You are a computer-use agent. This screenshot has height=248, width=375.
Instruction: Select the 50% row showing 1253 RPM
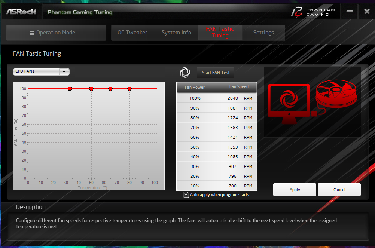[x=217, y=147]
